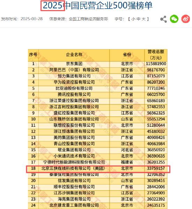Click source text 全国工商联经济服务部

click(x=88, y=19)
